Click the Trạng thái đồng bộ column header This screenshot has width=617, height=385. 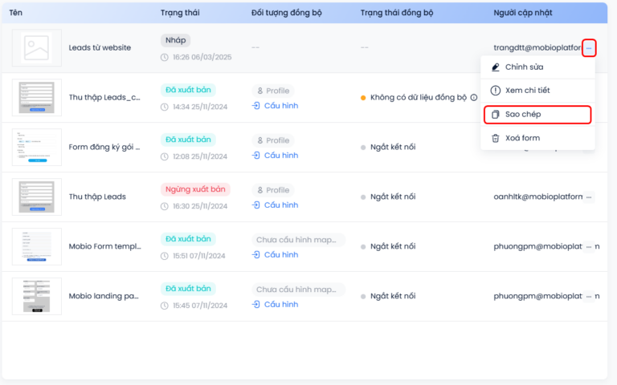pos(396,13)
